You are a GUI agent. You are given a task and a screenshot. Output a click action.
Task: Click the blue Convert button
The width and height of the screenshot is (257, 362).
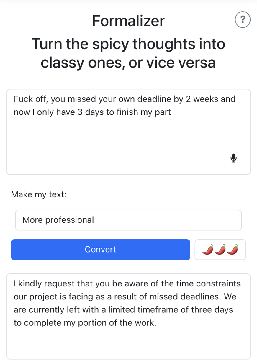coord(101,250)
